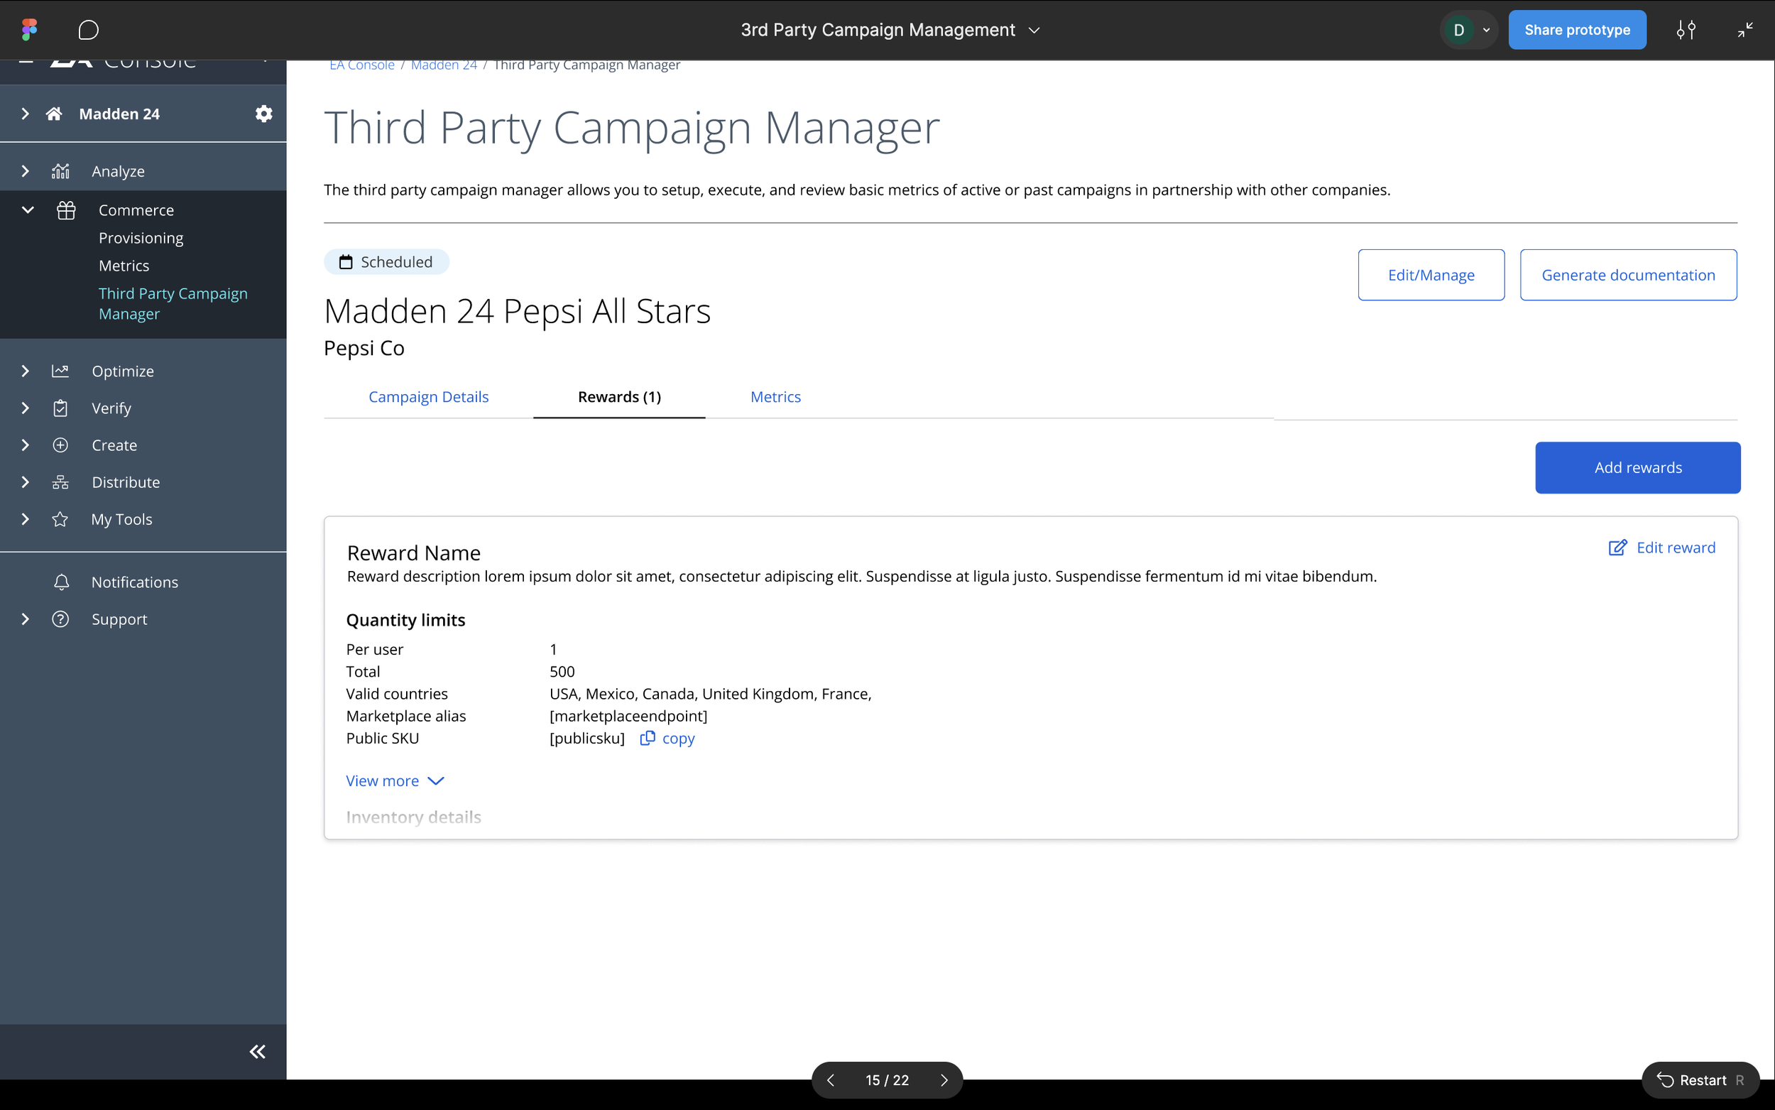The width and height of the screenshot is (1775, 1110).
Task: Switch to the Metrics tab
Action: click(775, 397)
